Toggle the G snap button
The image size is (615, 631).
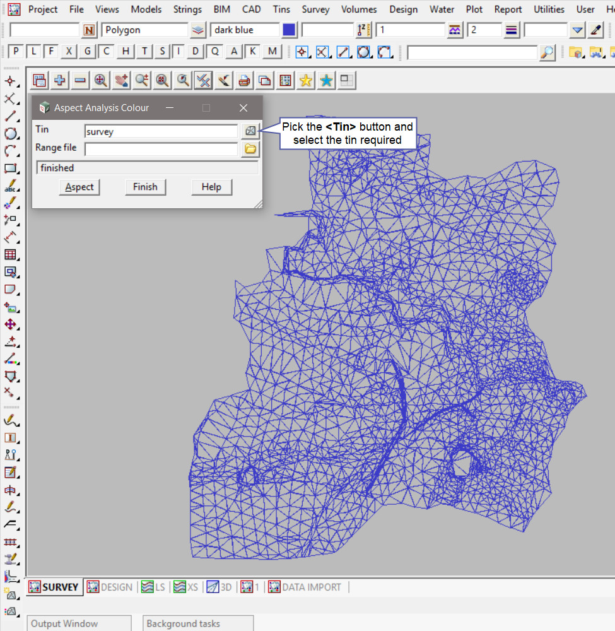[x=88, y=52]
